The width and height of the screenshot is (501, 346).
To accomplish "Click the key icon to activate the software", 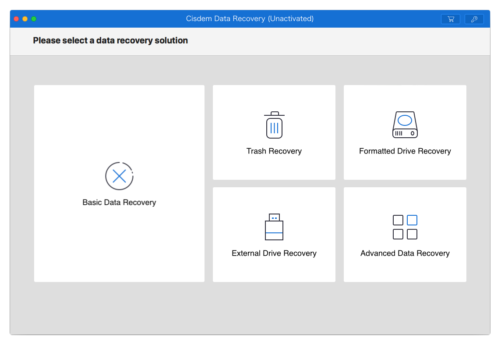I will (474, 19).
